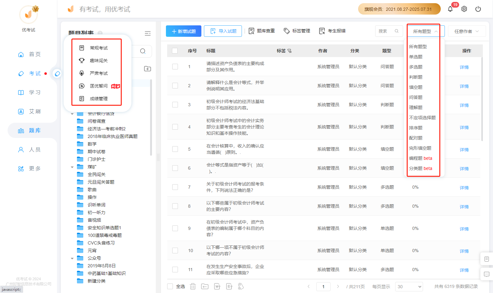This screenshot has height=293, width=493.
Task: Check the box for row 8
Action: point(175,206)
